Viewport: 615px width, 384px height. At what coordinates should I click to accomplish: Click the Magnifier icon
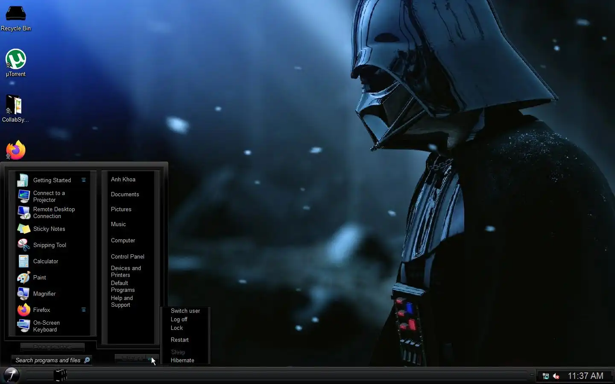[x=23, y=294]
